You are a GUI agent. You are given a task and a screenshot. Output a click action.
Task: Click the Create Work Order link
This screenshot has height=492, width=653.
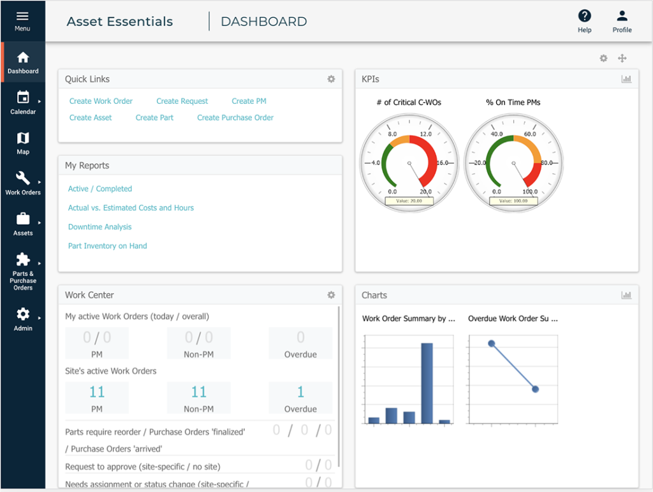pos(101,101)
